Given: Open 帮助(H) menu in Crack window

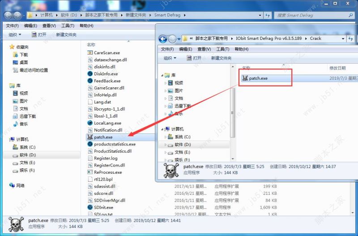Looking at the screenshot, I should coord(241,49).
